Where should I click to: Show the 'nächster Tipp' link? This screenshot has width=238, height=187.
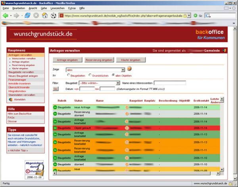(x=18, y=150)
